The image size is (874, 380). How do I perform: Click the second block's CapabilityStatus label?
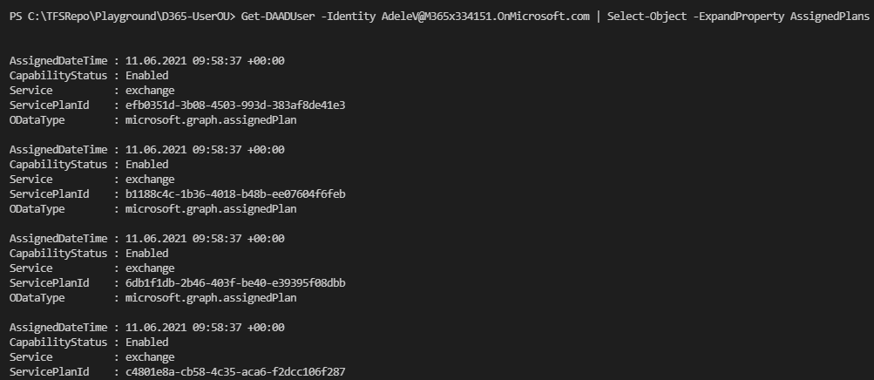[58, 165]
